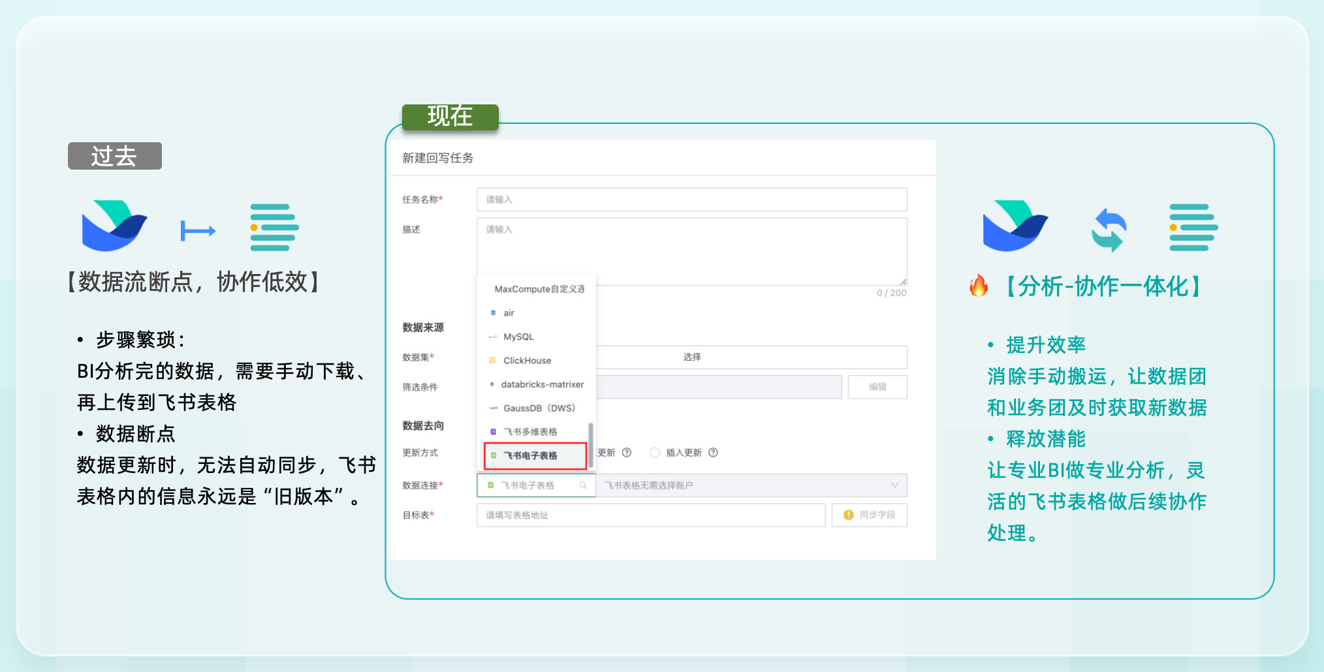
Task: Click the 任务名称 input field
Action: point(691,200)
